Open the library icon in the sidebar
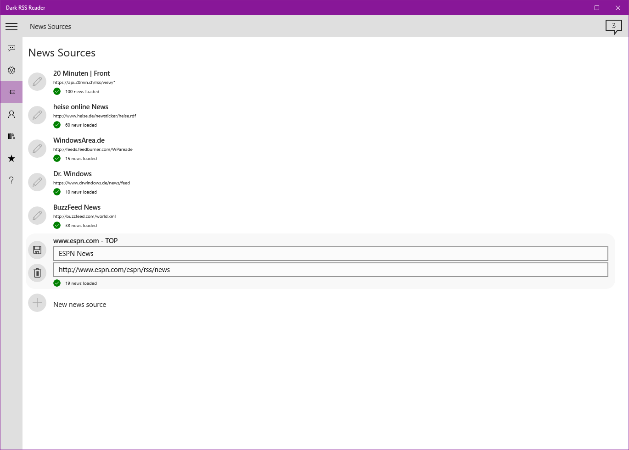 coord(11,136)
